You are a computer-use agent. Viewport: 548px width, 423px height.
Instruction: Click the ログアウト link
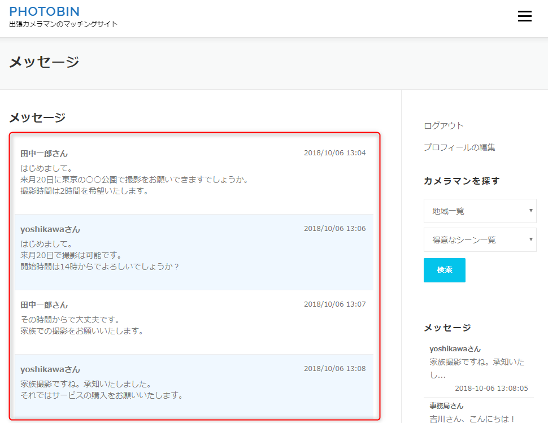coord(443,125)
